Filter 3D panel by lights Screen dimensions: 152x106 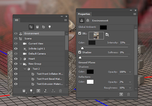[x=50, y=27]
